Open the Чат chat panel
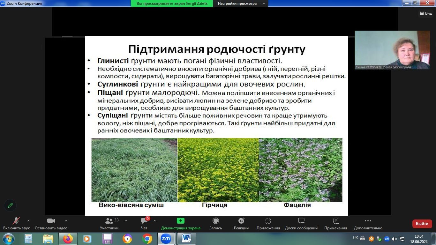This screenshot has width=436, height=245. [144, 223]
